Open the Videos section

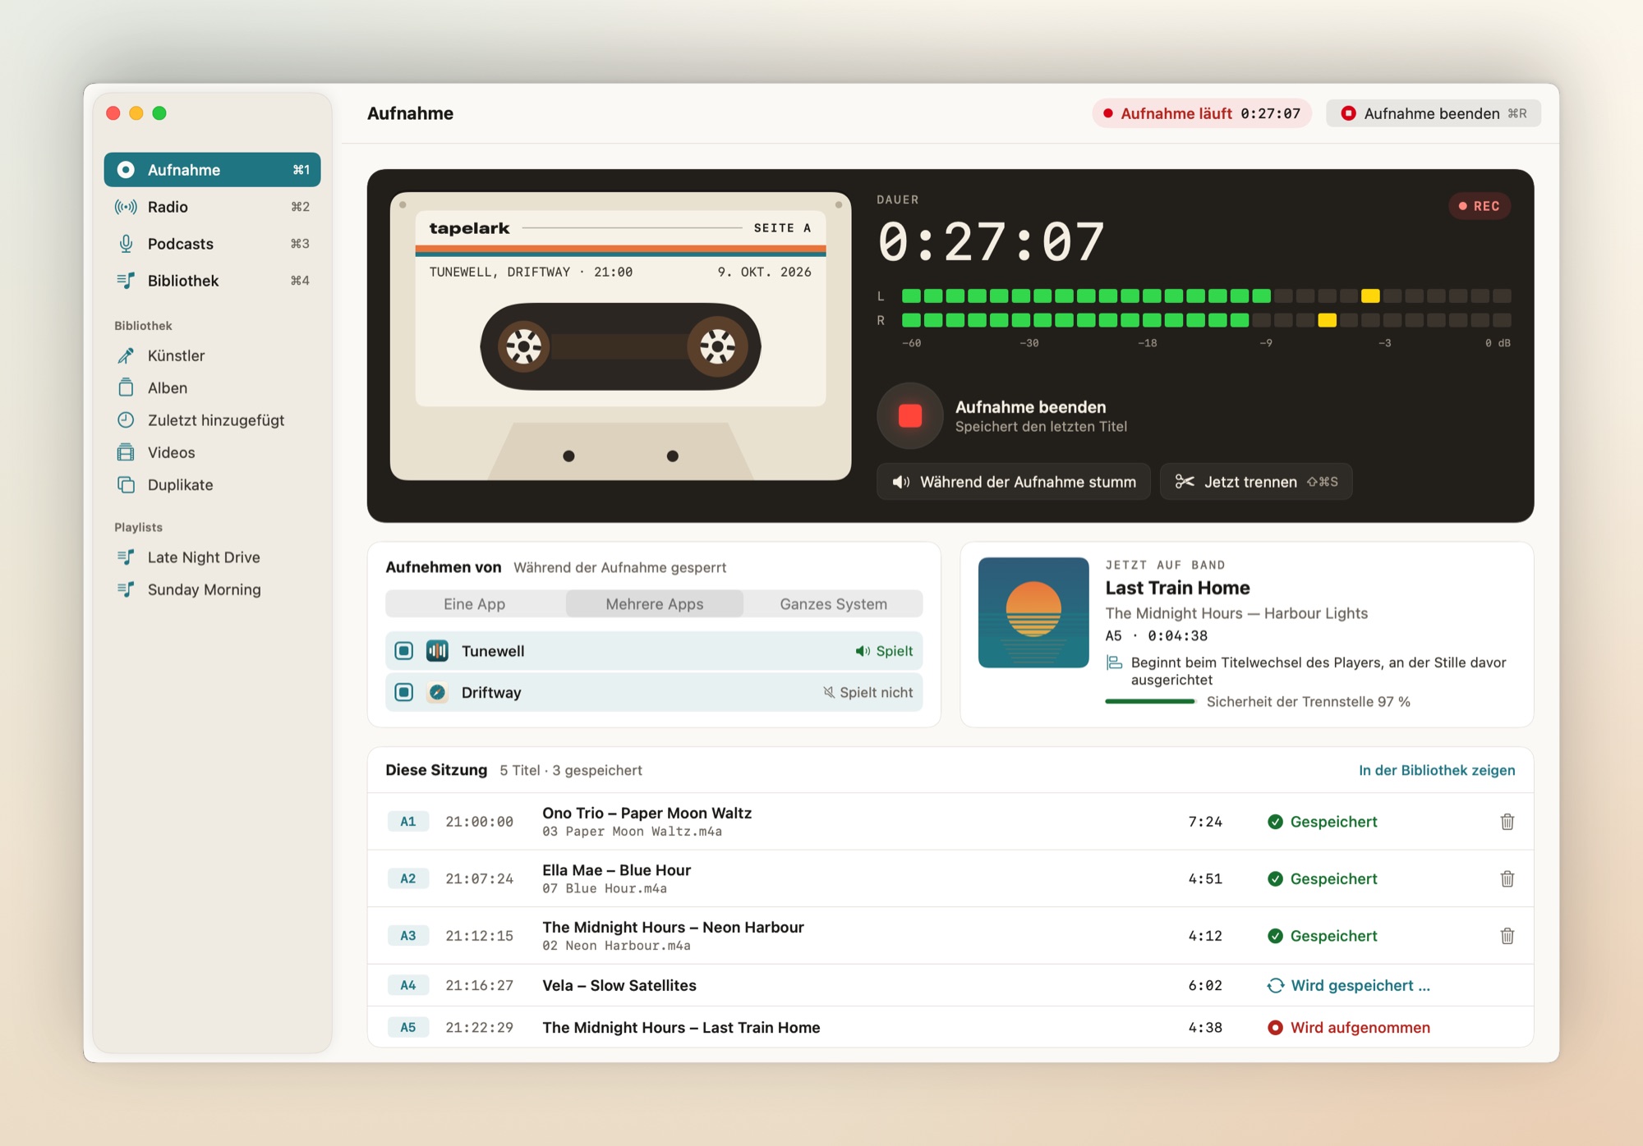[212, 452]
